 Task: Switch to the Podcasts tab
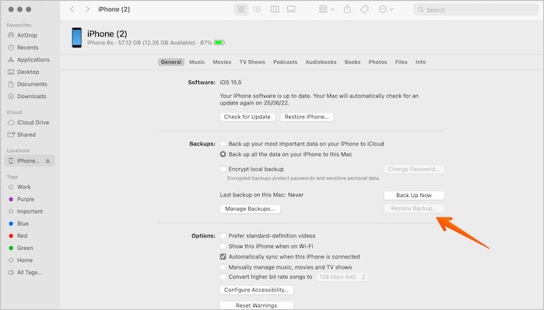285,62
